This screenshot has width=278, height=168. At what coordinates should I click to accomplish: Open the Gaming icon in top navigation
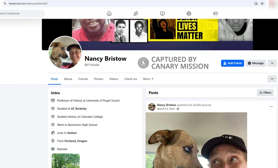(x=215, y=14)
